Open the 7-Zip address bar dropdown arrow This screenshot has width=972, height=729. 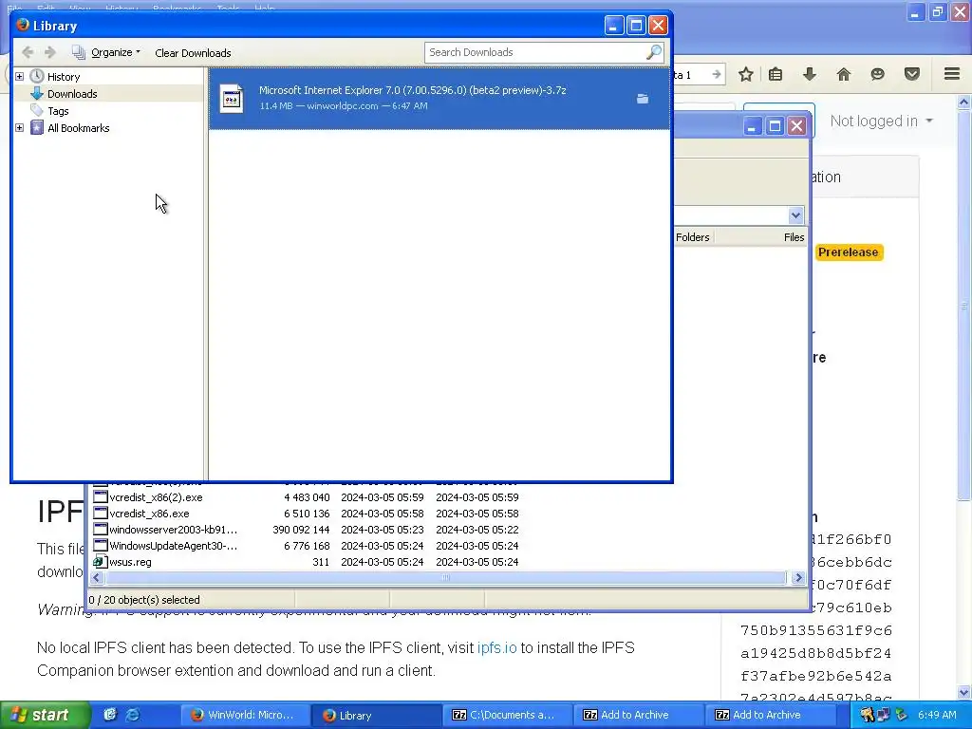coord(795,215)
